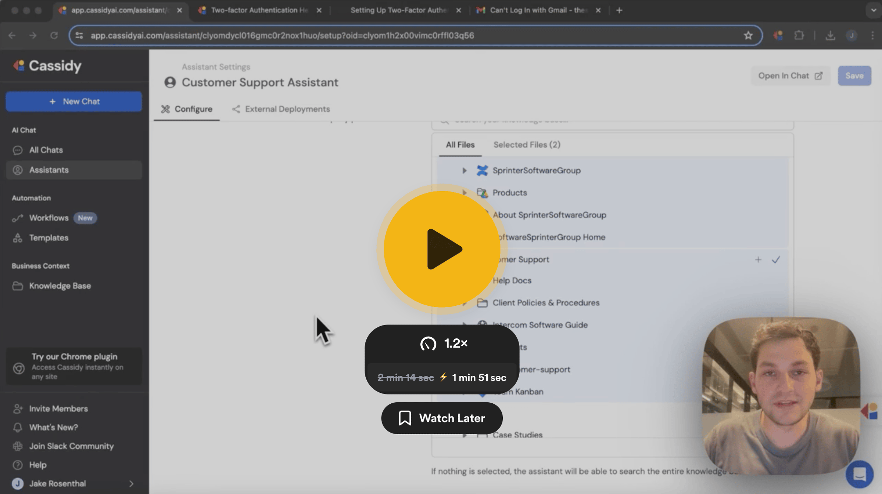Click the site info icon in address bar
Screen dimensions: 882x494
click(79, 36)
